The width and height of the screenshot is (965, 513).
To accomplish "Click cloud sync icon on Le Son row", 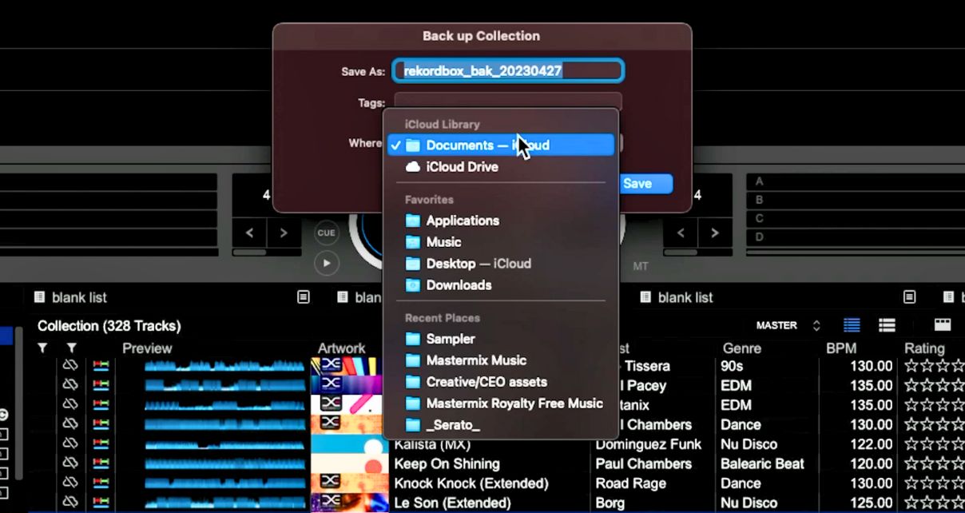I will (x=69, y=503).
